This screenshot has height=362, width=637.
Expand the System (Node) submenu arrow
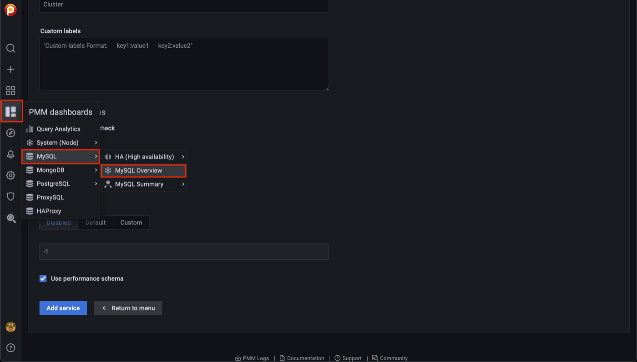96,143
